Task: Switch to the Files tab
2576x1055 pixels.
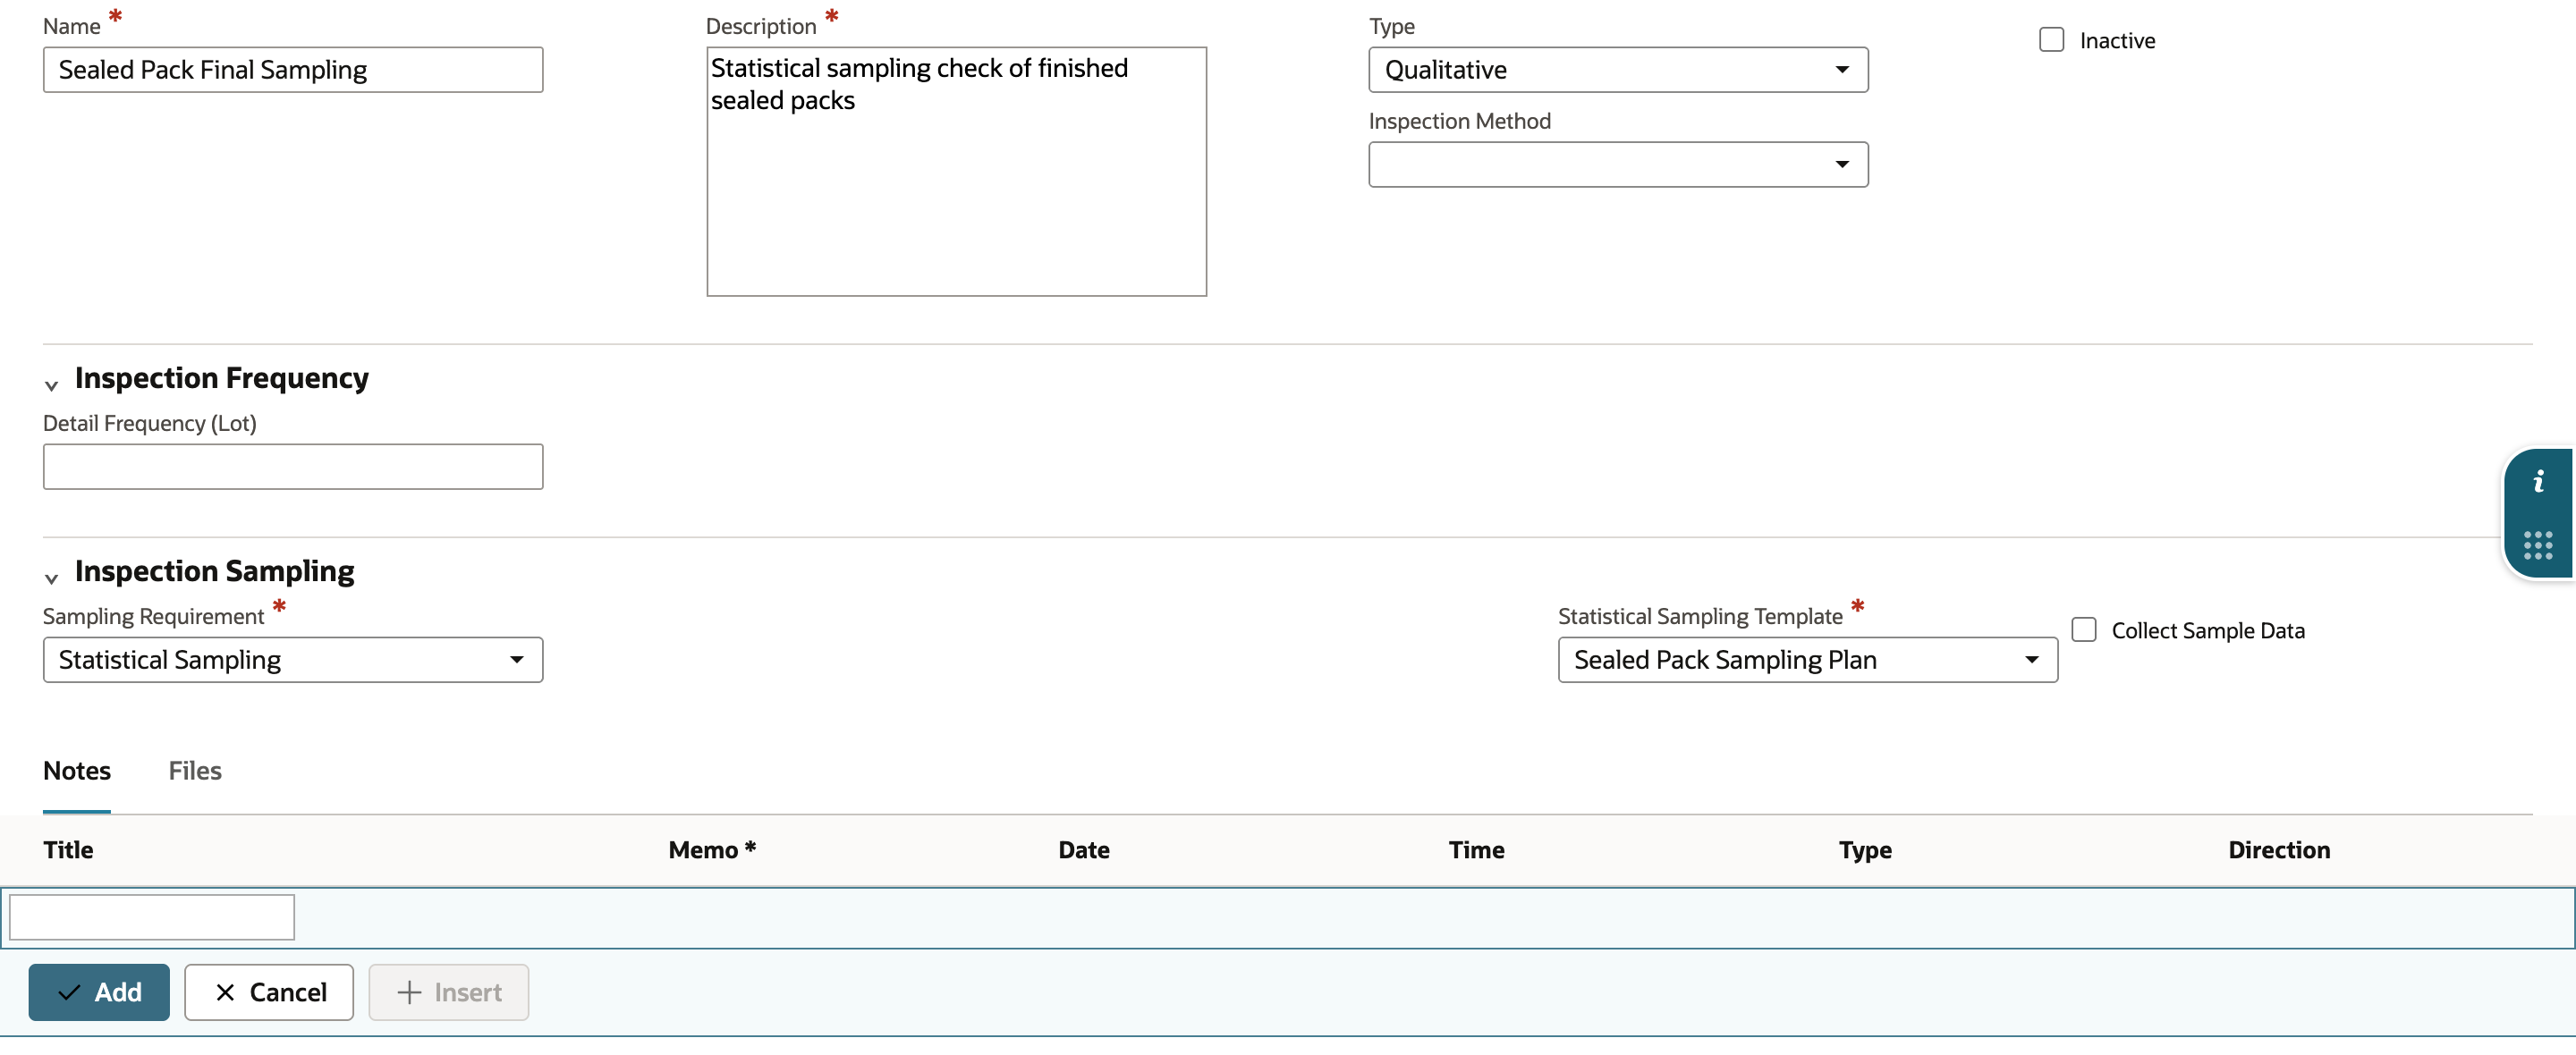Action: 195,771
